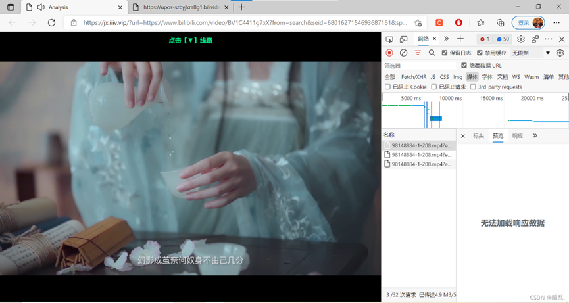The image size is (569, 303).
Task: Expand the import/export arrow next to throttling
Action: point(548,53)
